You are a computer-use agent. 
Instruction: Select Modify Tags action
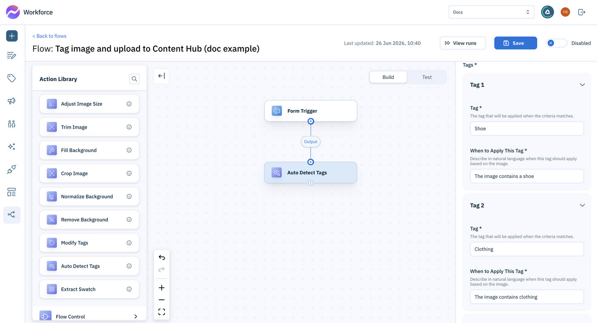pos(89,243)
